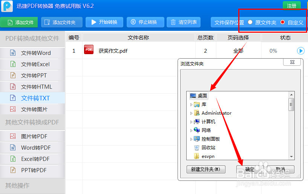Screen dimensions: 308x194
Task: Select the 文件转TXT option
Action: (32, 98)
